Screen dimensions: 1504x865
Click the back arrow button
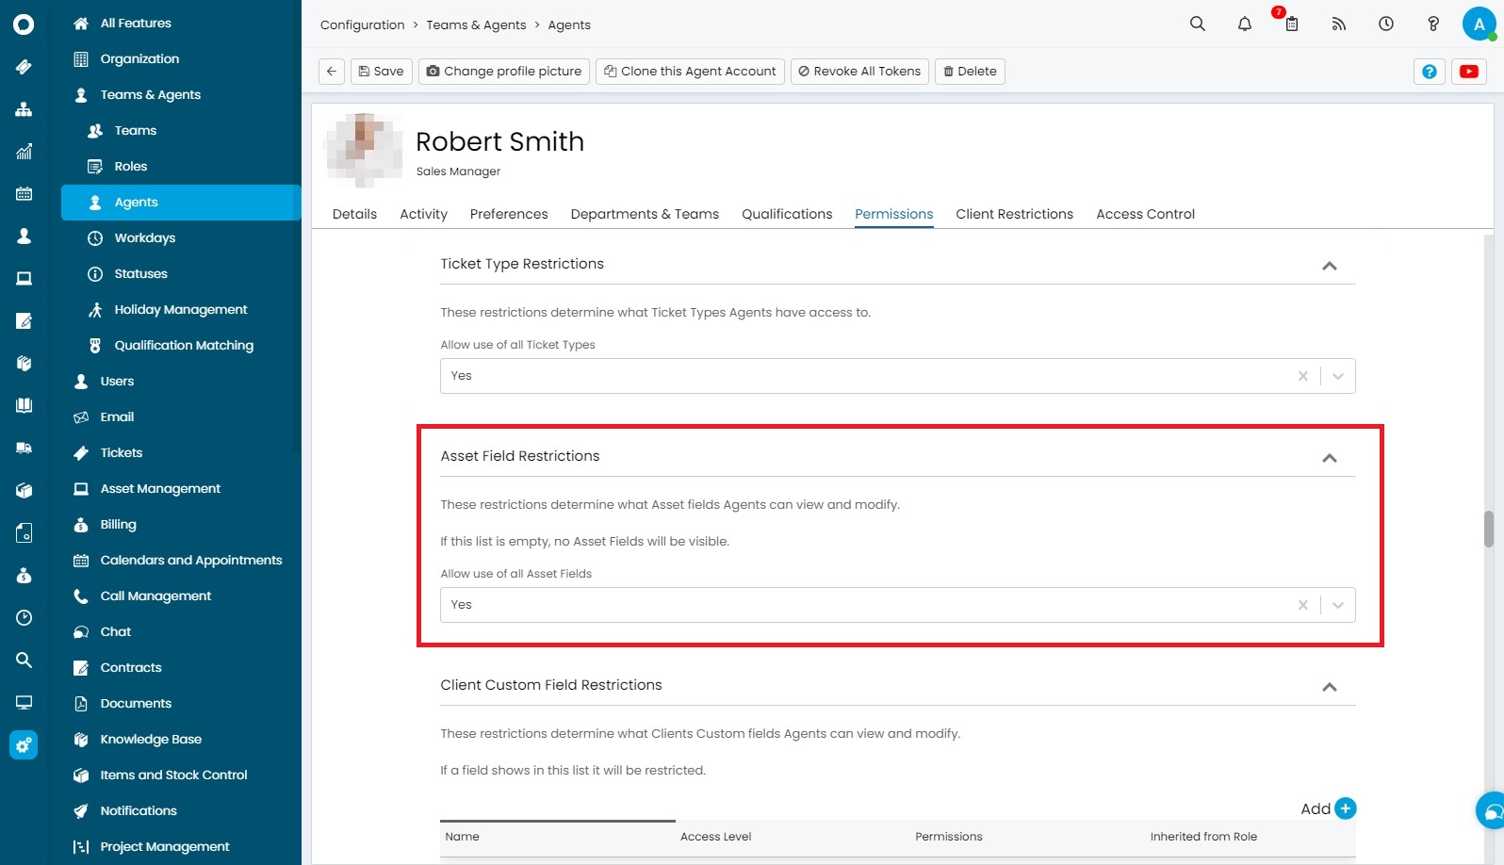coord(332,72)
